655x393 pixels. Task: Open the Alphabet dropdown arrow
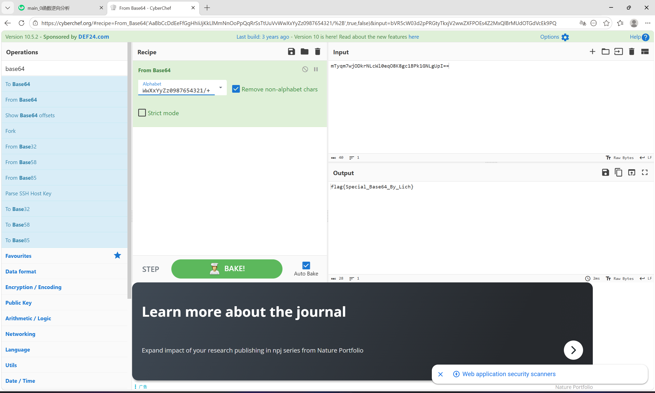[x=221, y=87]
